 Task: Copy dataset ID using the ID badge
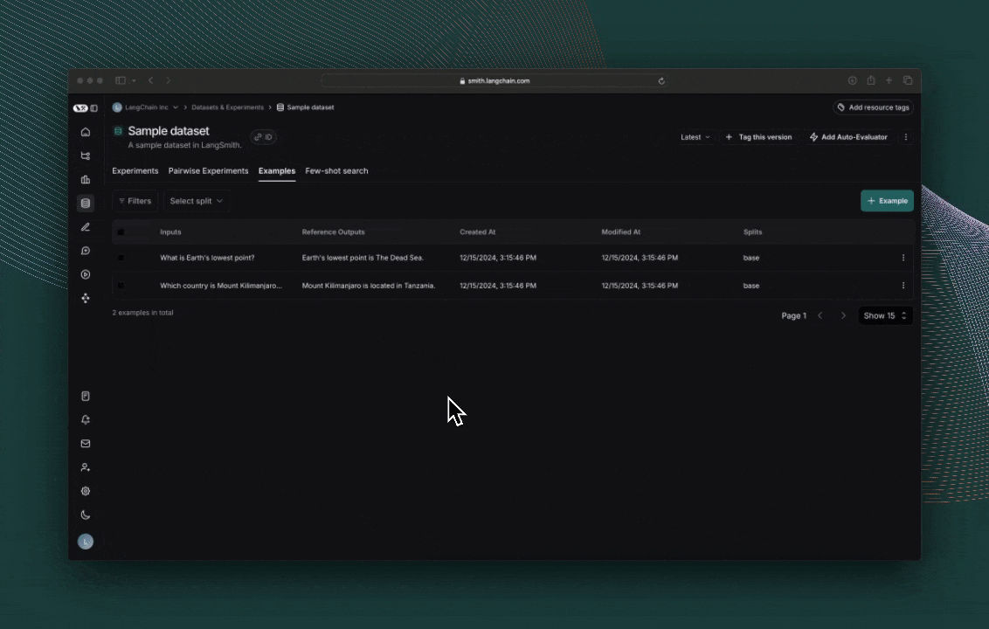coord(263,136)
